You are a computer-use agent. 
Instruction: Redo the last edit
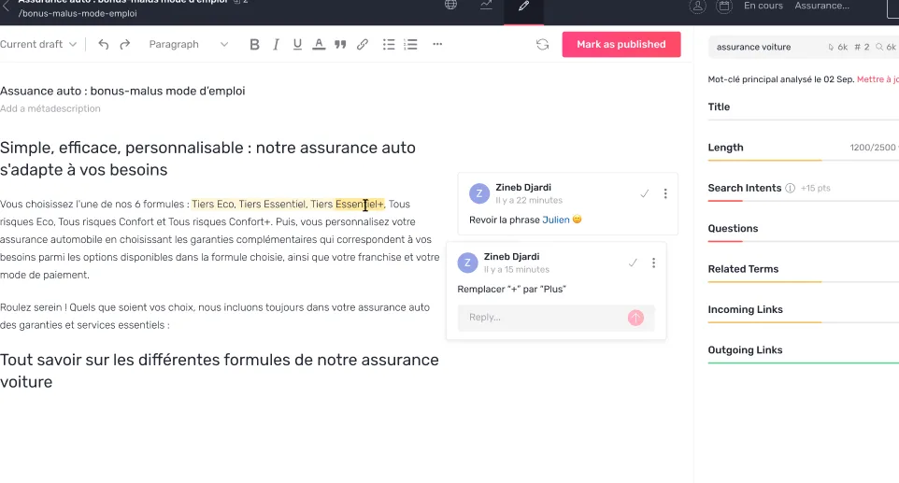tap(125, 44)
